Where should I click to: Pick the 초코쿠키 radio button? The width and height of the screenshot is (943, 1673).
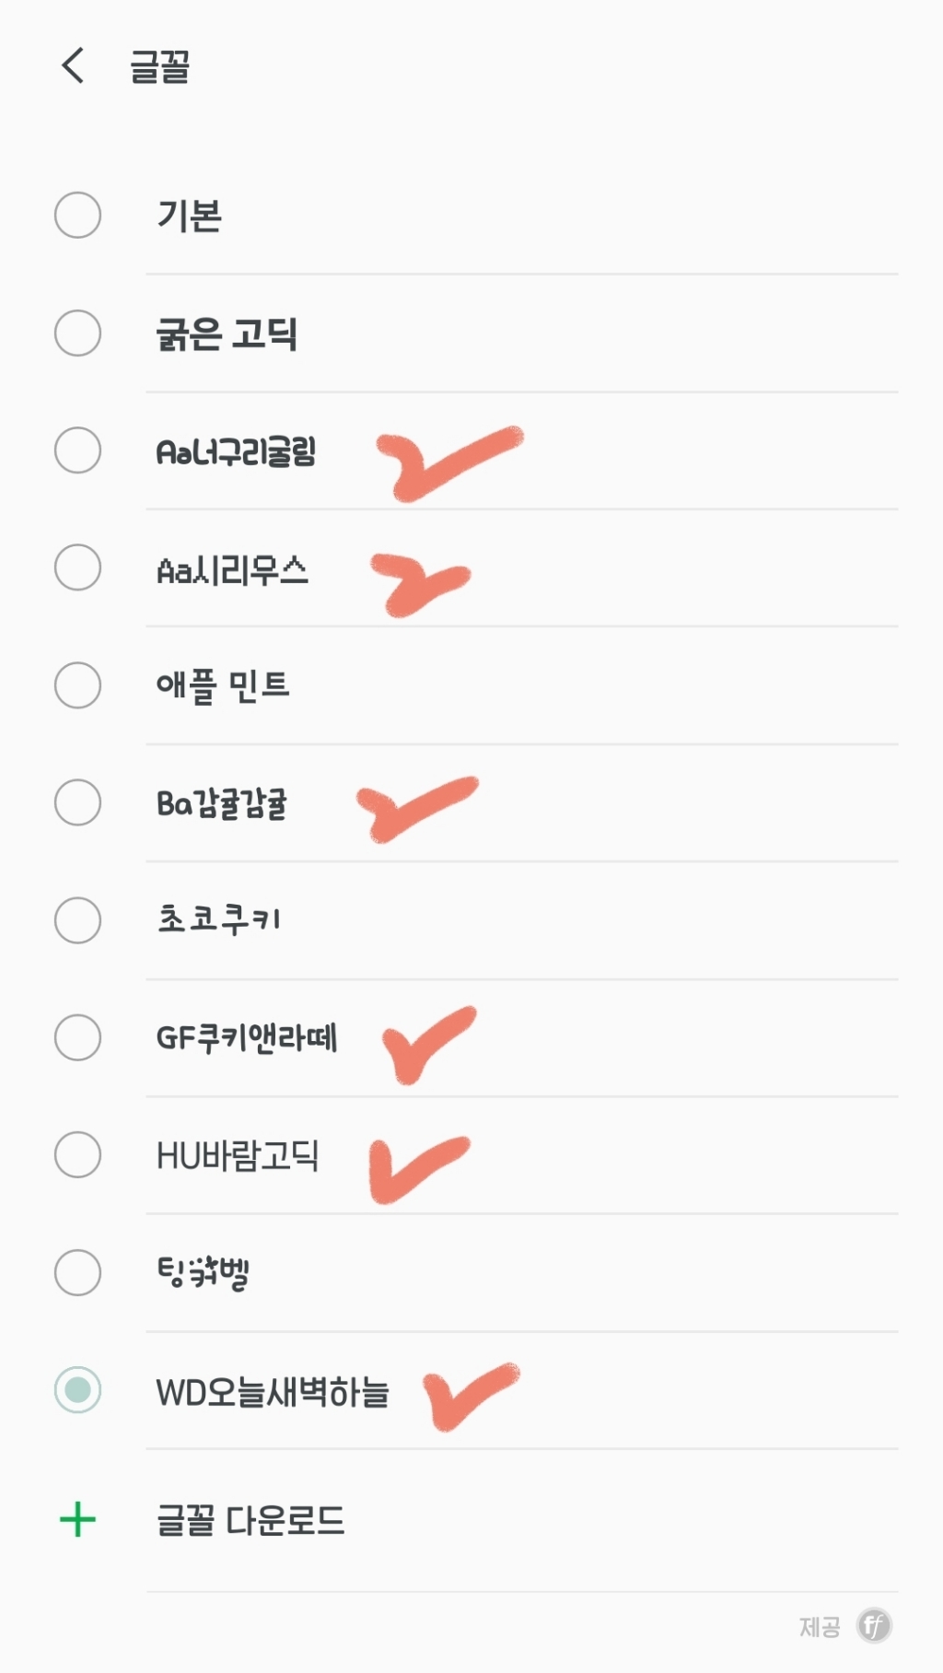[77, 920]
